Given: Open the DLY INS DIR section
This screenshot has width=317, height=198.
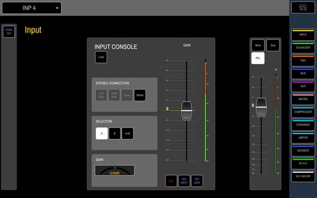Looking at the screenshot, I should 303,176.
